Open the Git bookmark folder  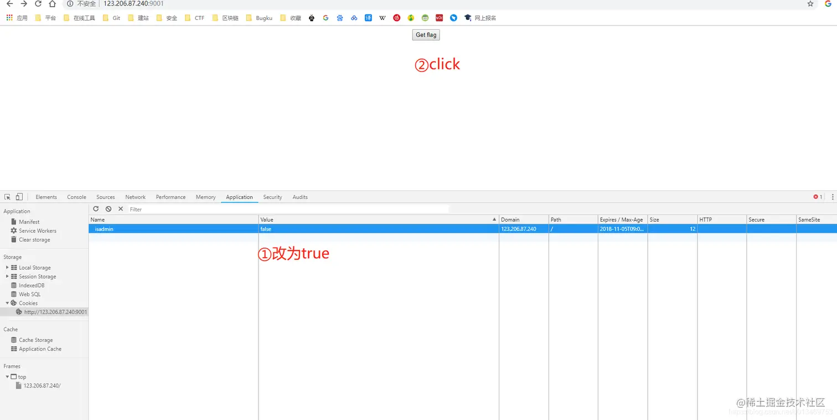[111, 18]
